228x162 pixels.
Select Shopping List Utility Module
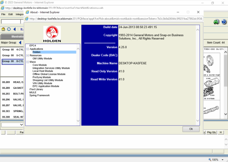pyautogui.click(x=48, y=80)
